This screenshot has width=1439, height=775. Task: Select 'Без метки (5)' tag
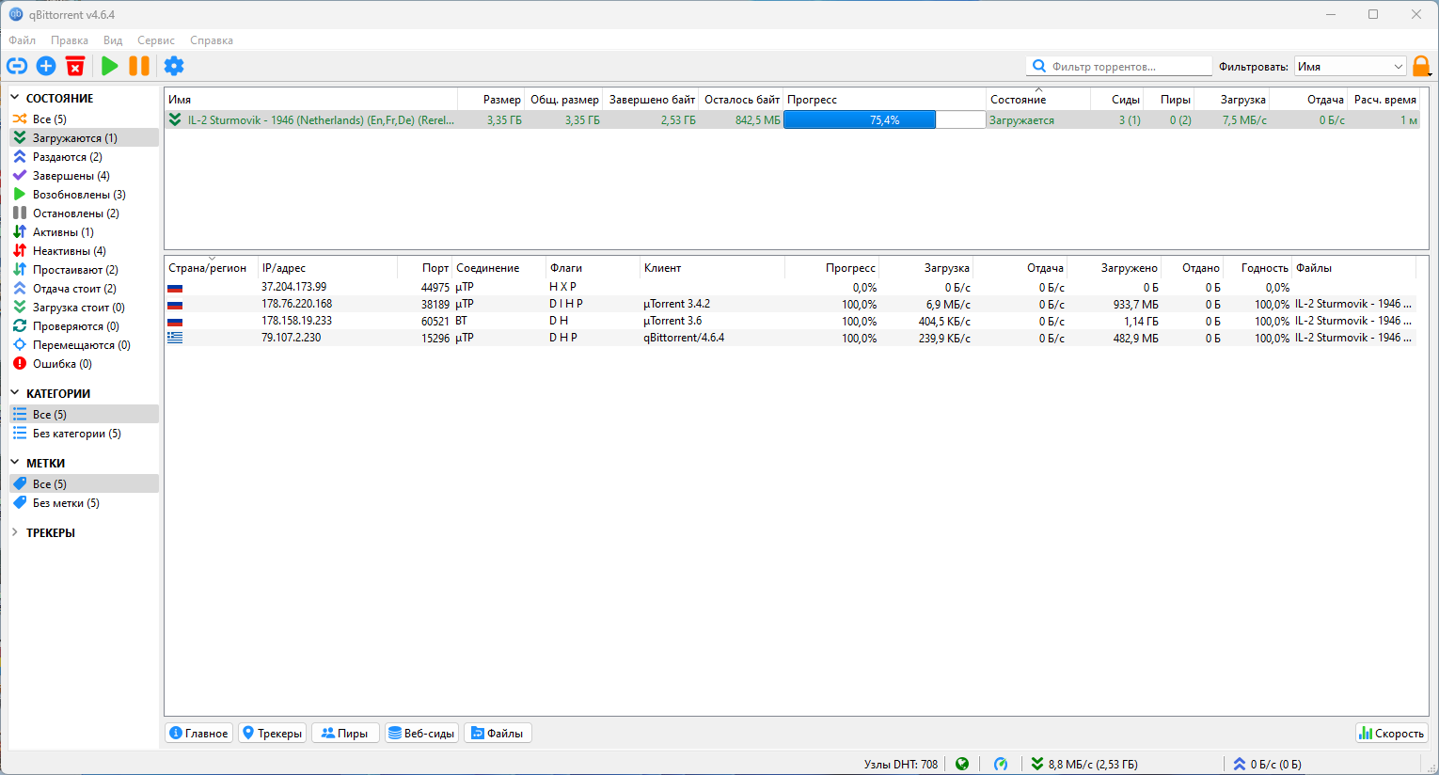click(x=84, y=503)
